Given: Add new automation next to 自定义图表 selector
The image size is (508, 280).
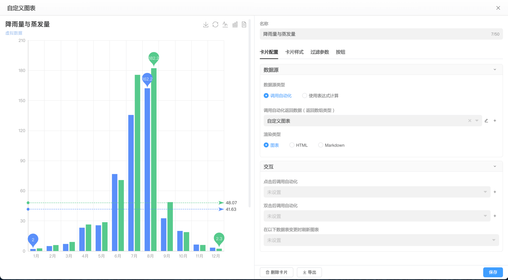Looking at the screenshot, I should tap(495, 121).
